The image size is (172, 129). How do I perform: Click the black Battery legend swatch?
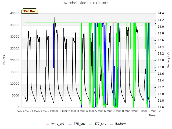[x=111, y=124]
